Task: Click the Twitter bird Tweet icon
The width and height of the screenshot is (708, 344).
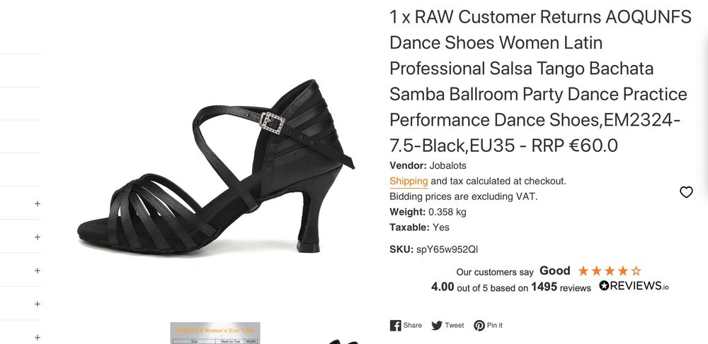Action: [438, 326]
